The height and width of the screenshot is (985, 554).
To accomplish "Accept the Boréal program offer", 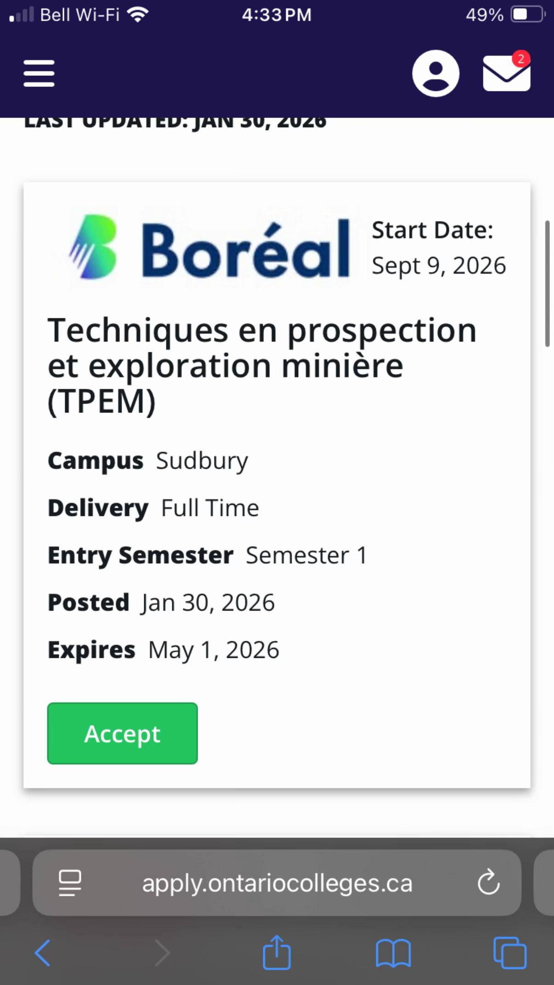I will click(x=123, y=733).
